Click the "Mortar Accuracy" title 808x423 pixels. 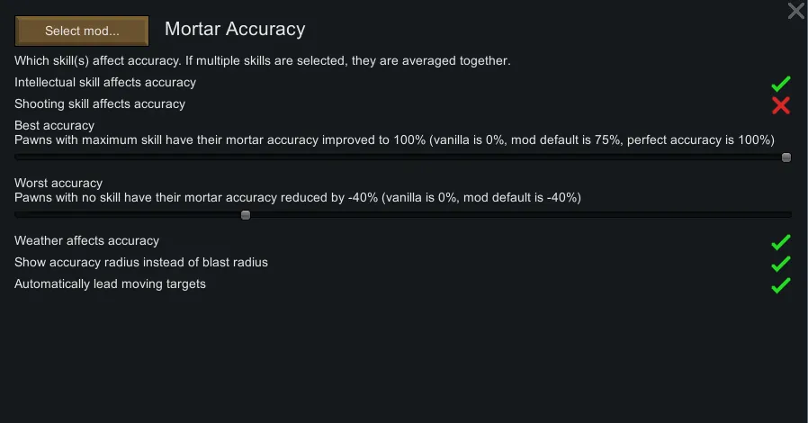click(x=235, y=29)
